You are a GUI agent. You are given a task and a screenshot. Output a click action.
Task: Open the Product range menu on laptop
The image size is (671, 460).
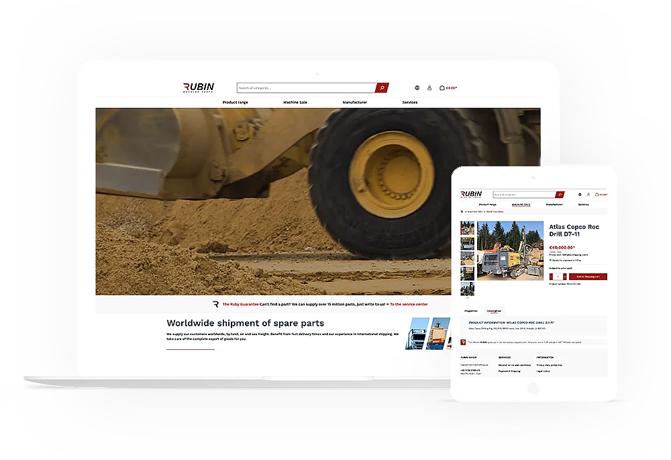point(235,102)
